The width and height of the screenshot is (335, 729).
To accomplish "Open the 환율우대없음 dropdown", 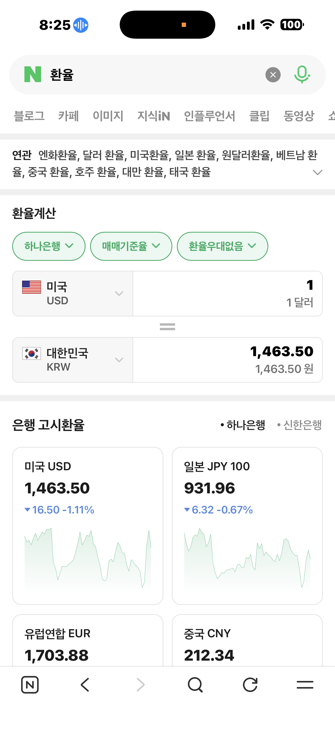I will 222,246.
